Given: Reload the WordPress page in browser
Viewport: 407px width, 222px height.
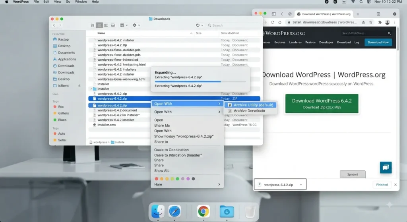Looking at the screenshot, I should (x=273, y=22).
